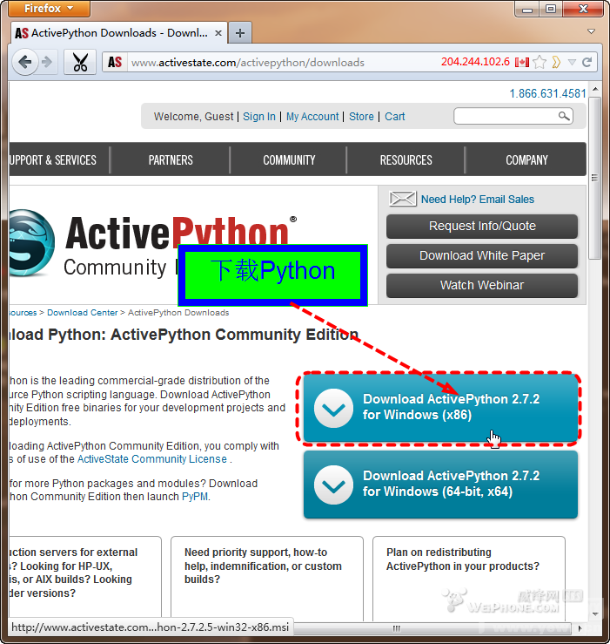Viewport: 610px width, 644px height.
Task: Download ActivePython 2.7.2 for Windows (x86)
Action: point(440,408)
